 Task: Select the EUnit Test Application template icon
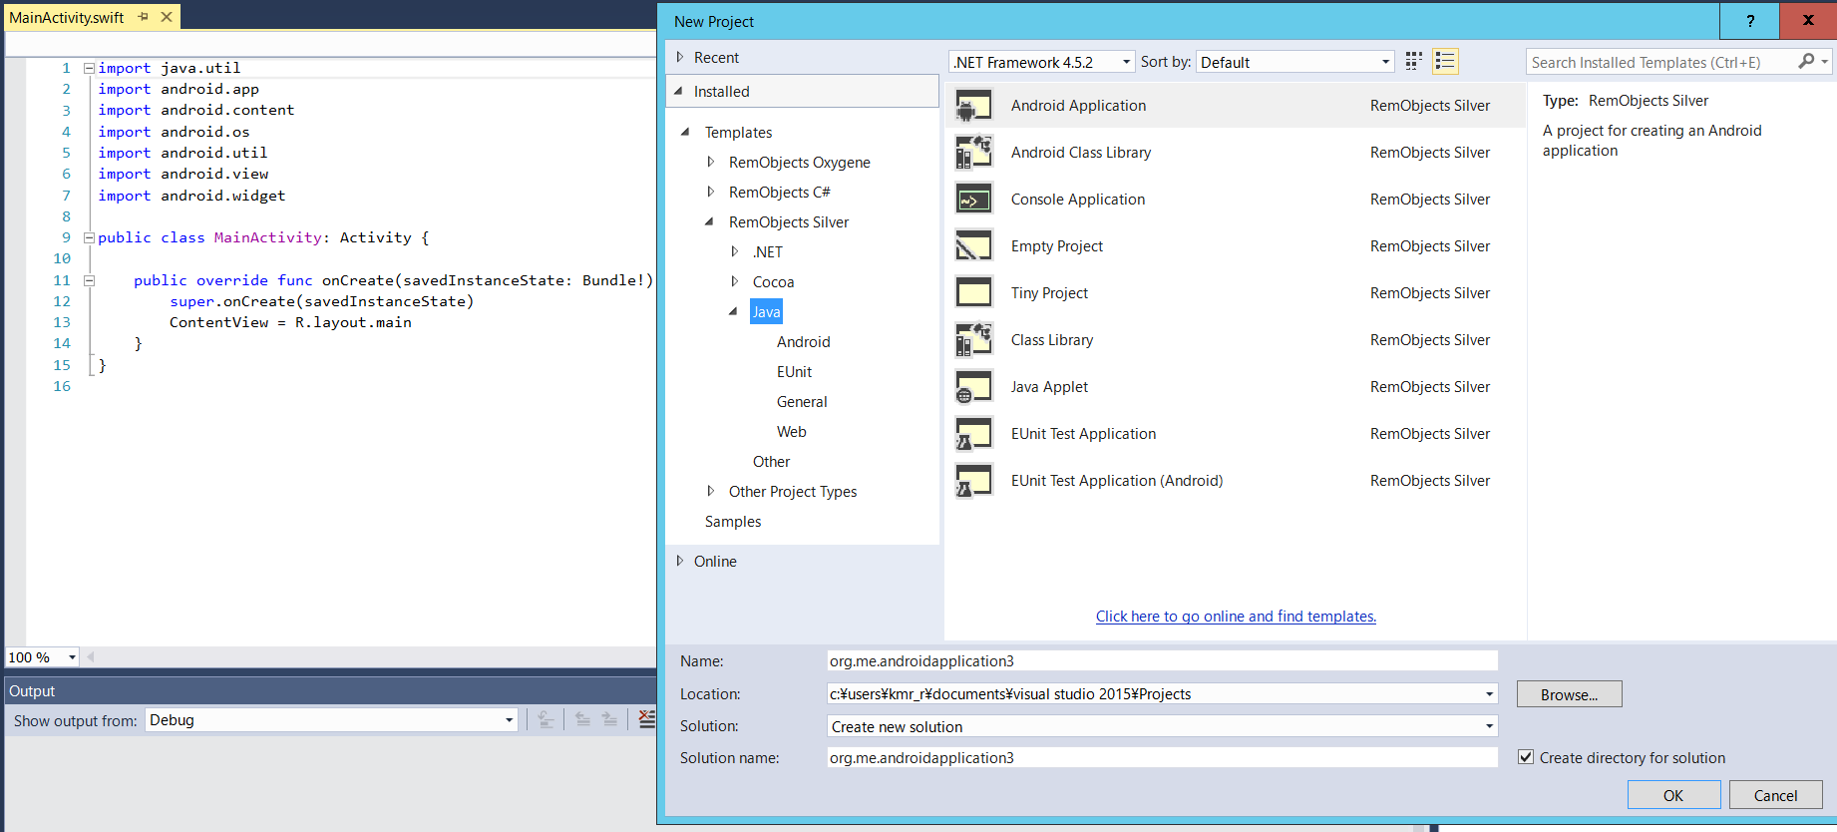[x=973, y=434]
